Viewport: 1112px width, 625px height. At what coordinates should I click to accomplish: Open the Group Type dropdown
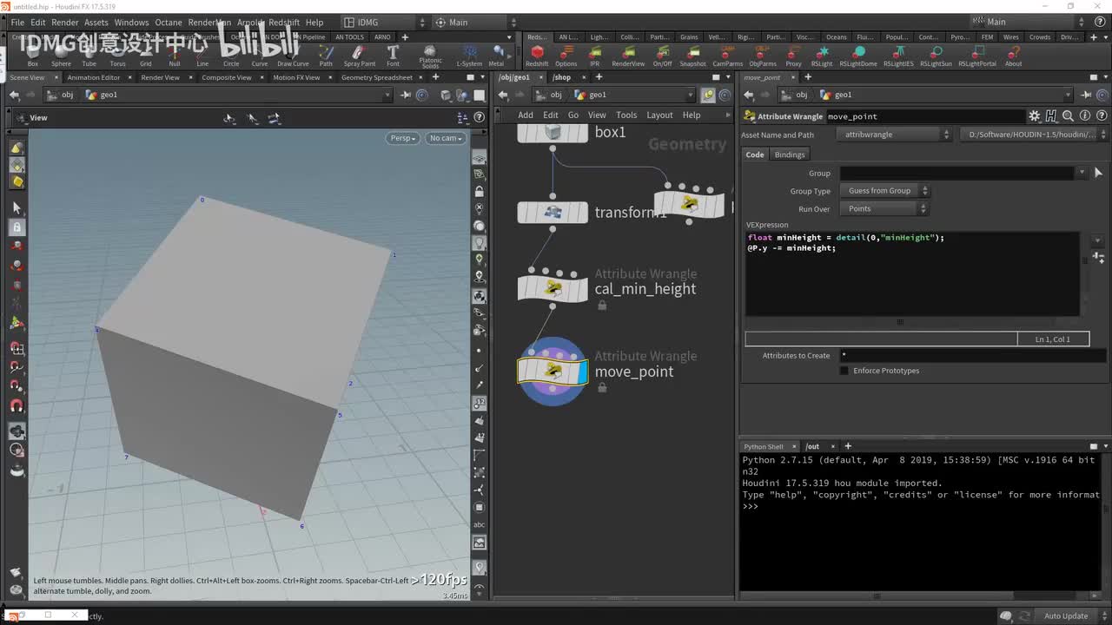coord(884,191)
